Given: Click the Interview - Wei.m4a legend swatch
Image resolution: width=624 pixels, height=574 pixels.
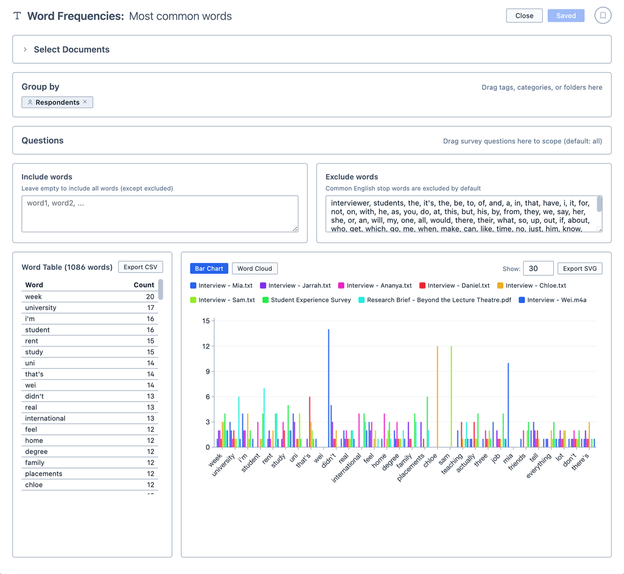Looking at the screenshot, I should pos(522,300).
